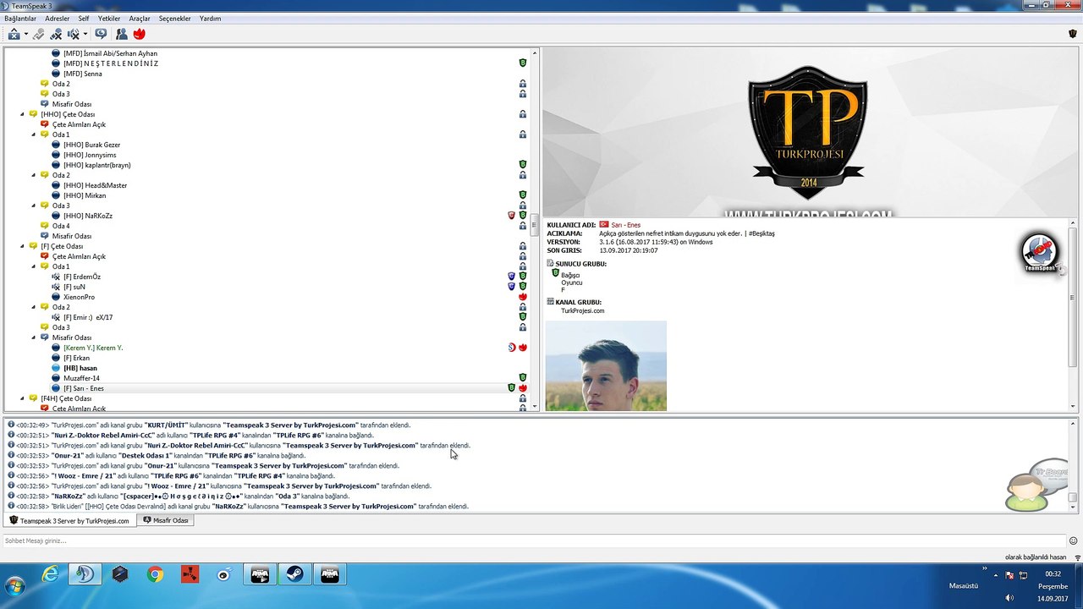
Task: Select the [HB] hasan user row
Action: tap(80, 368)
